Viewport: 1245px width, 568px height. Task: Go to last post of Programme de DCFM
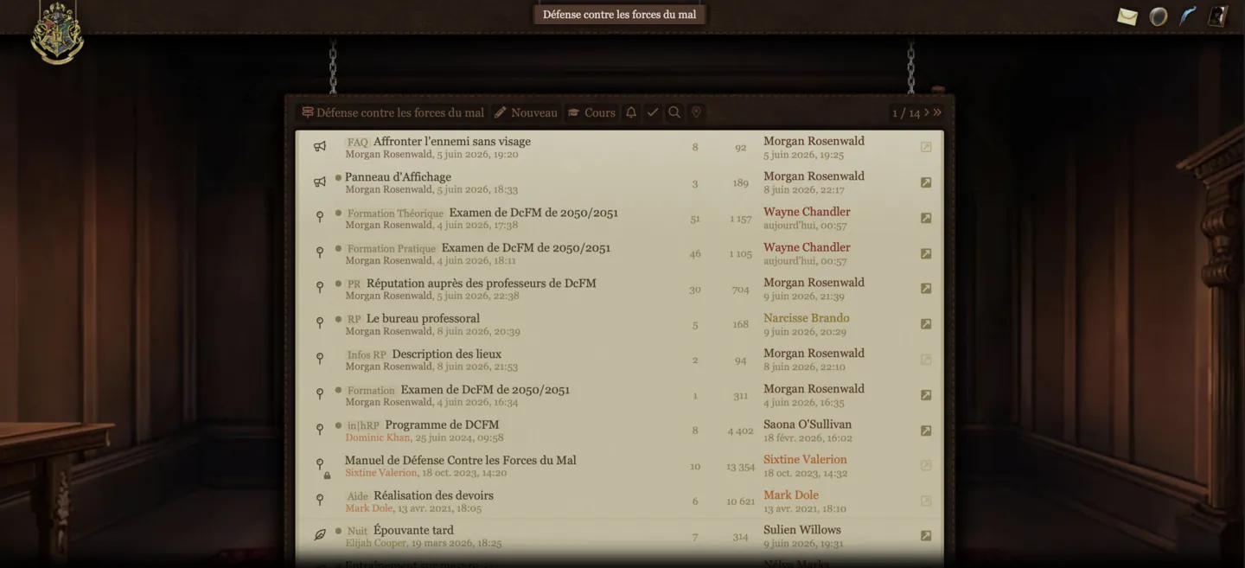coord(926,431)
